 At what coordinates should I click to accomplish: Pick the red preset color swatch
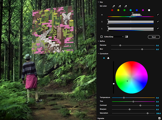coord(112,10)
